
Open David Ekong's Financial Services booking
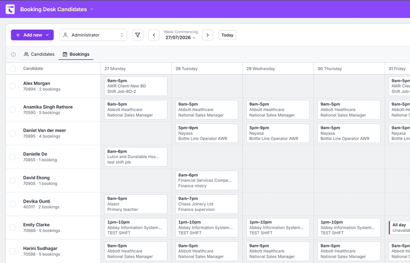tap(206, 180)
